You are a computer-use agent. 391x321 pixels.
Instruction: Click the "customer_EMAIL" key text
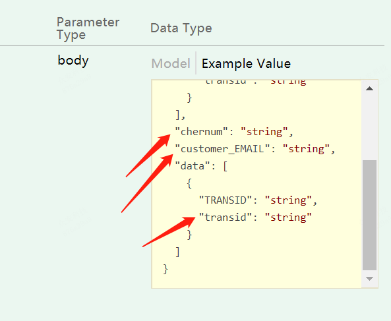pyautogui.click(x=222, y=149)
